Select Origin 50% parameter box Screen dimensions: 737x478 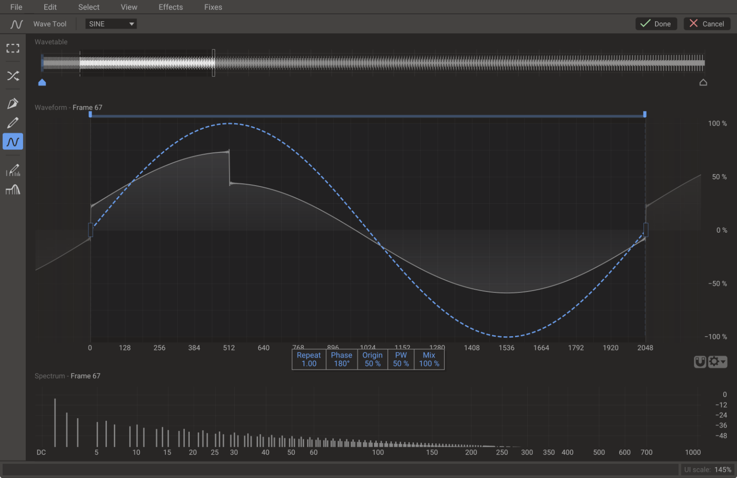tap(372, 359)
